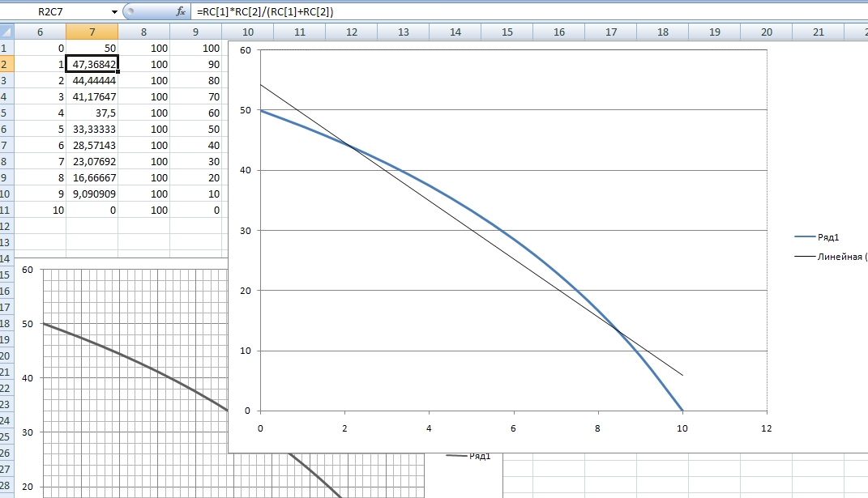Select the cell with 50 in row 1, column 7
868x498 pixels.
[x=92, y=48]
